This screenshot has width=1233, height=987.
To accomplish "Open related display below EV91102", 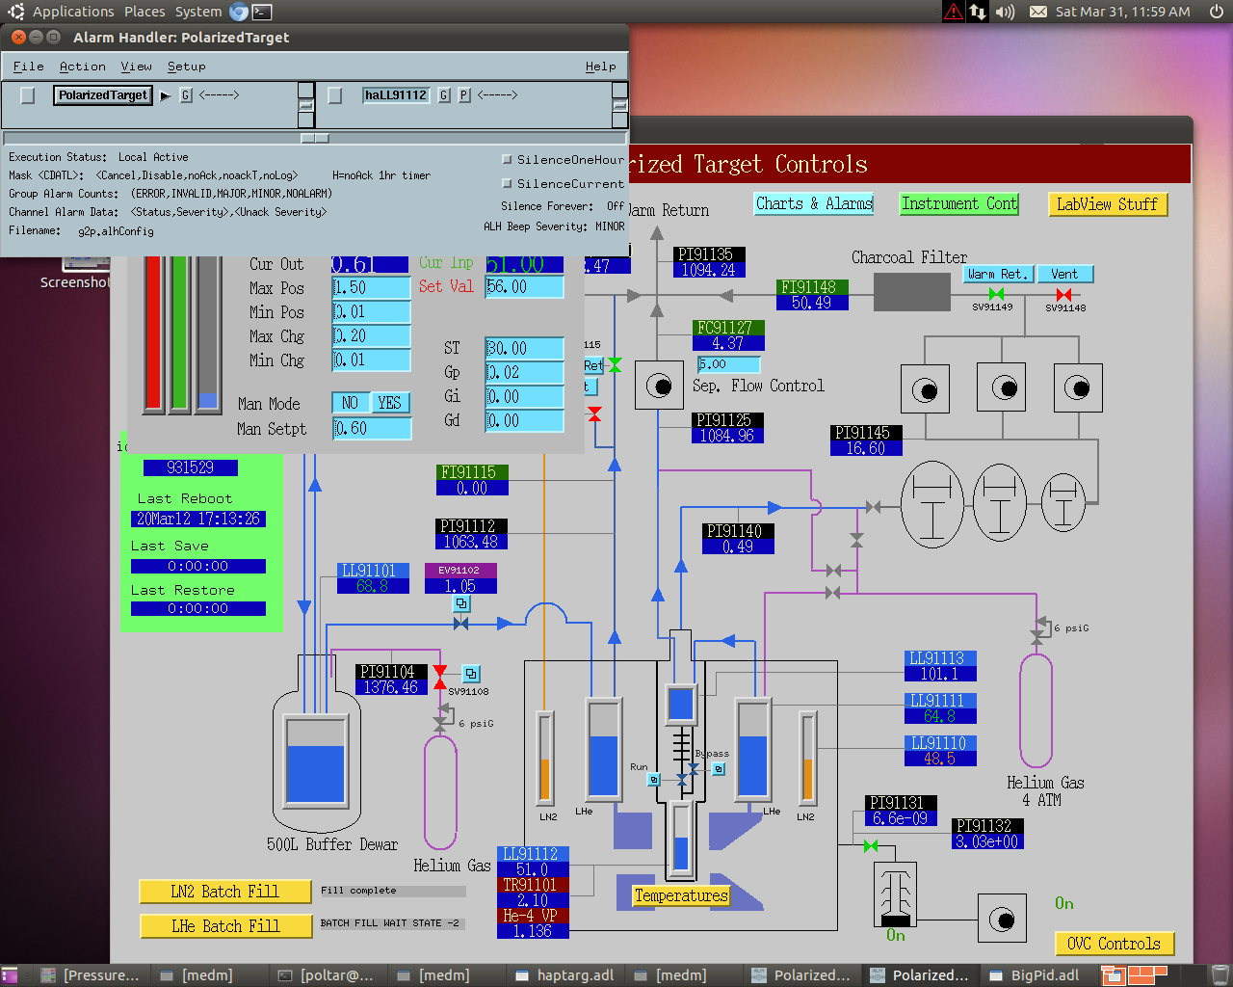I will click(x=461, y=603).
